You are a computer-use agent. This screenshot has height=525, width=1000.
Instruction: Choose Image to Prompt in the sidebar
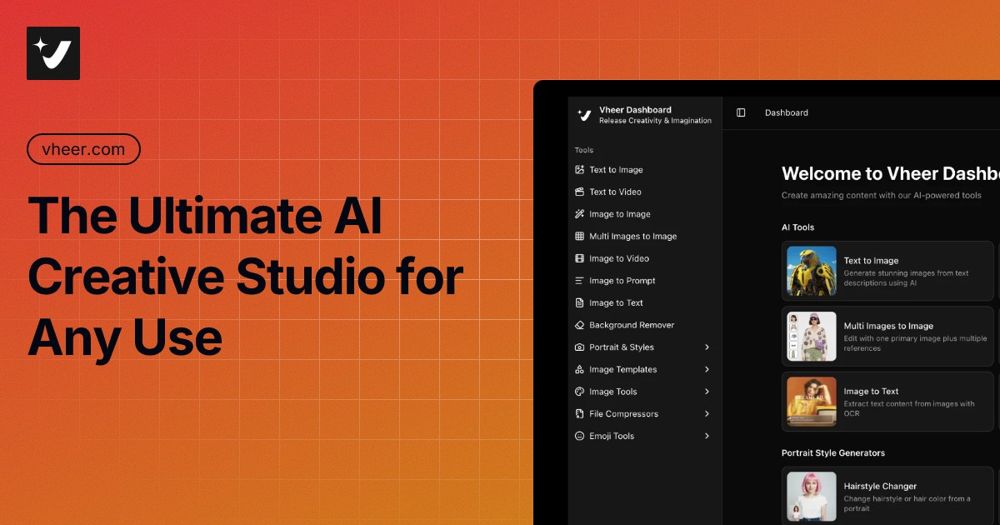[622, 281]
